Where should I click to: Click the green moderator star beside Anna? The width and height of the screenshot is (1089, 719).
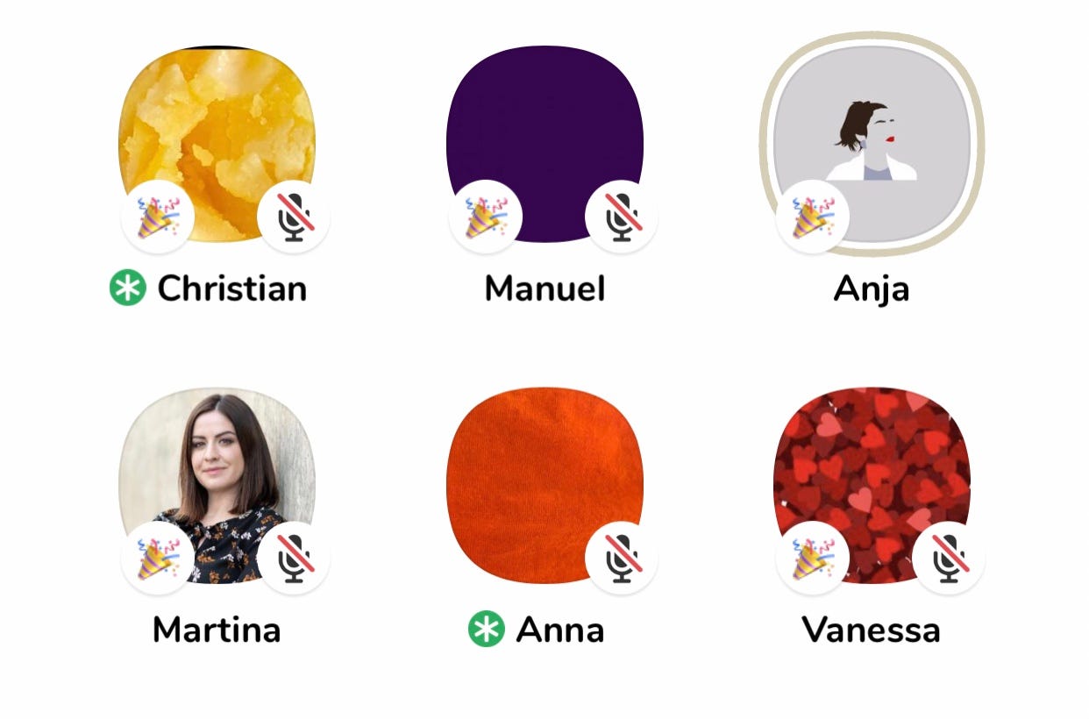coord(486,630)
